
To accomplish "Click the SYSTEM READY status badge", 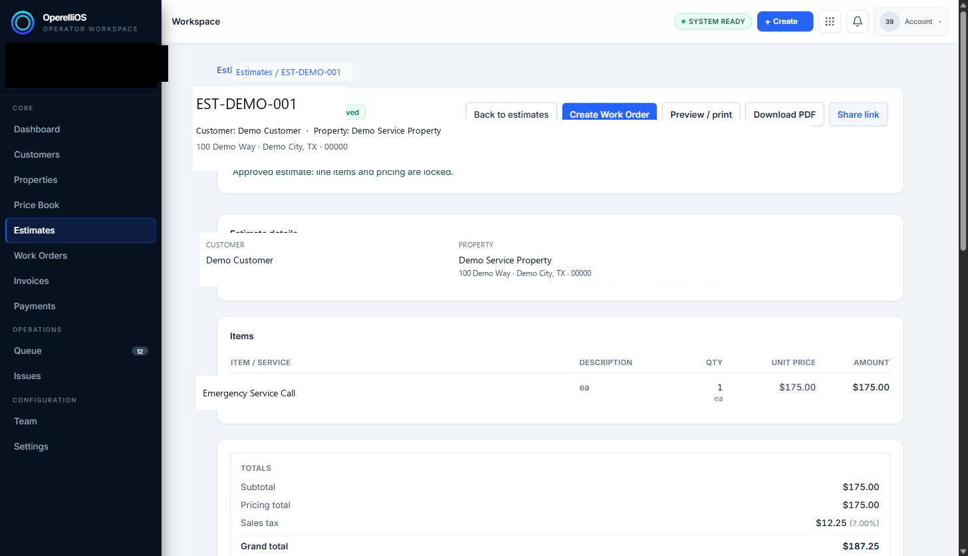I will pos(713,21).
